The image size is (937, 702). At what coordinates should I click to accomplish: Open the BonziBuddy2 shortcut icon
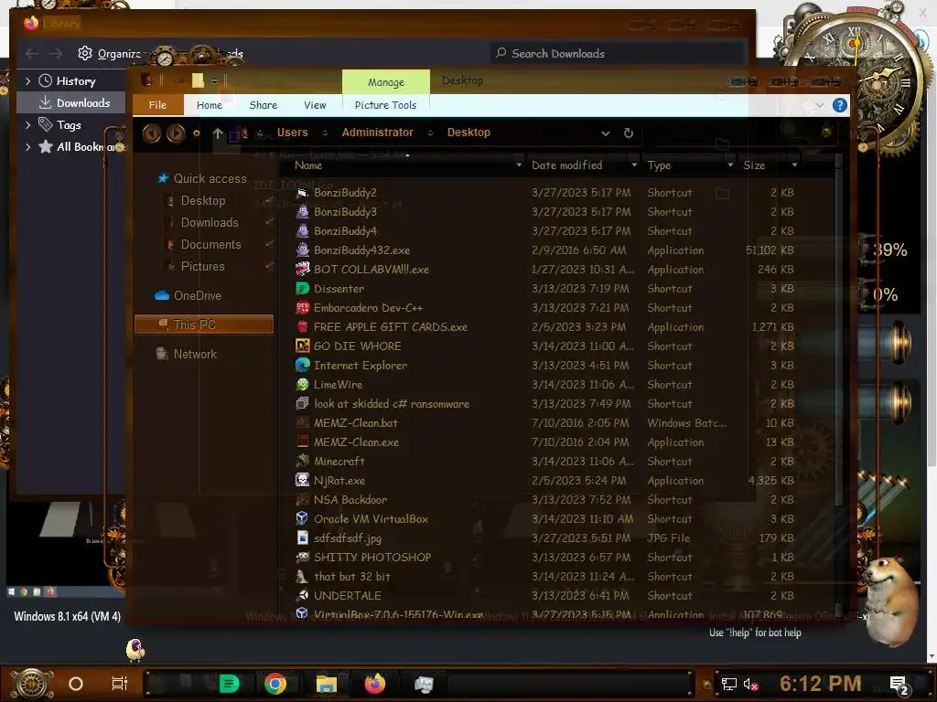302,193
